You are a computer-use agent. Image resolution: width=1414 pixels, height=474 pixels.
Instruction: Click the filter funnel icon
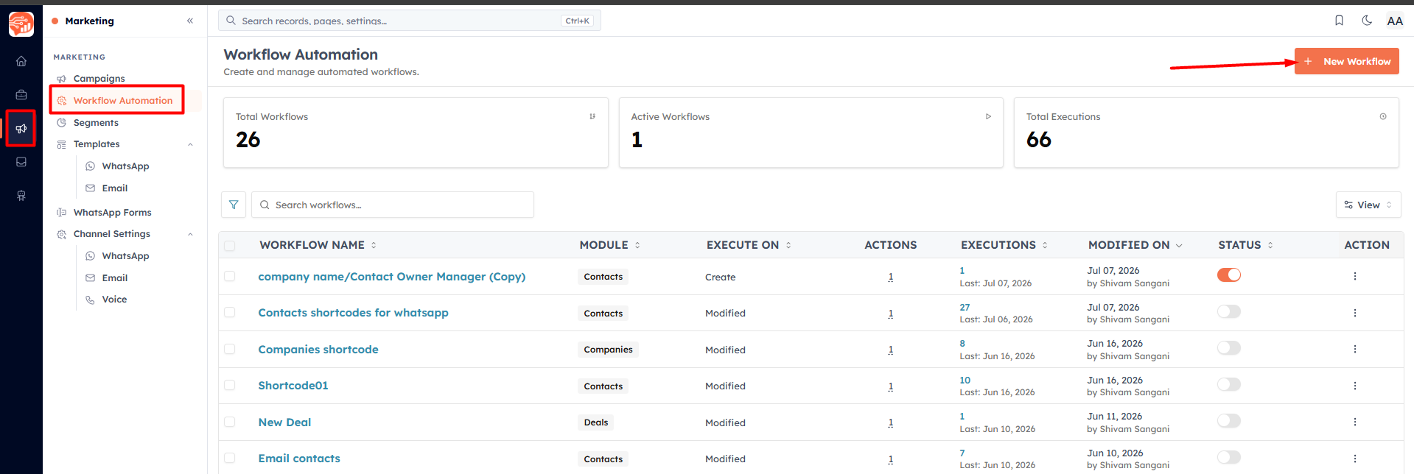pyautogui.click(x=234, y=205)
